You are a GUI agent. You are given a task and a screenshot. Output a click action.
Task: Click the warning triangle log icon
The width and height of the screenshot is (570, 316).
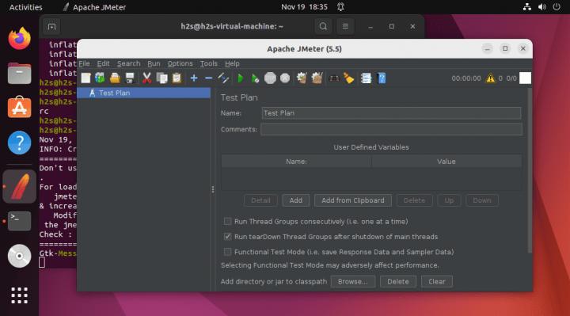[490, 78]
